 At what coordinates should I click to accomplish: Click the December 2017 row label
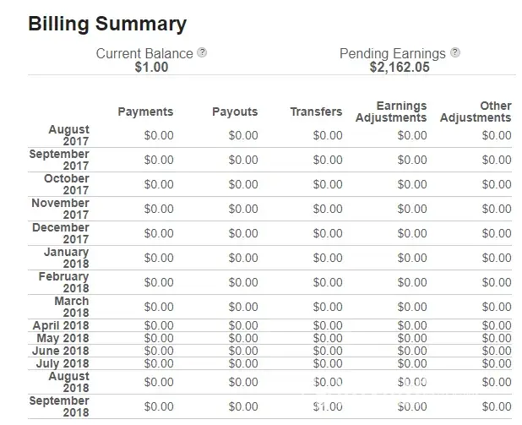point(60,233)
